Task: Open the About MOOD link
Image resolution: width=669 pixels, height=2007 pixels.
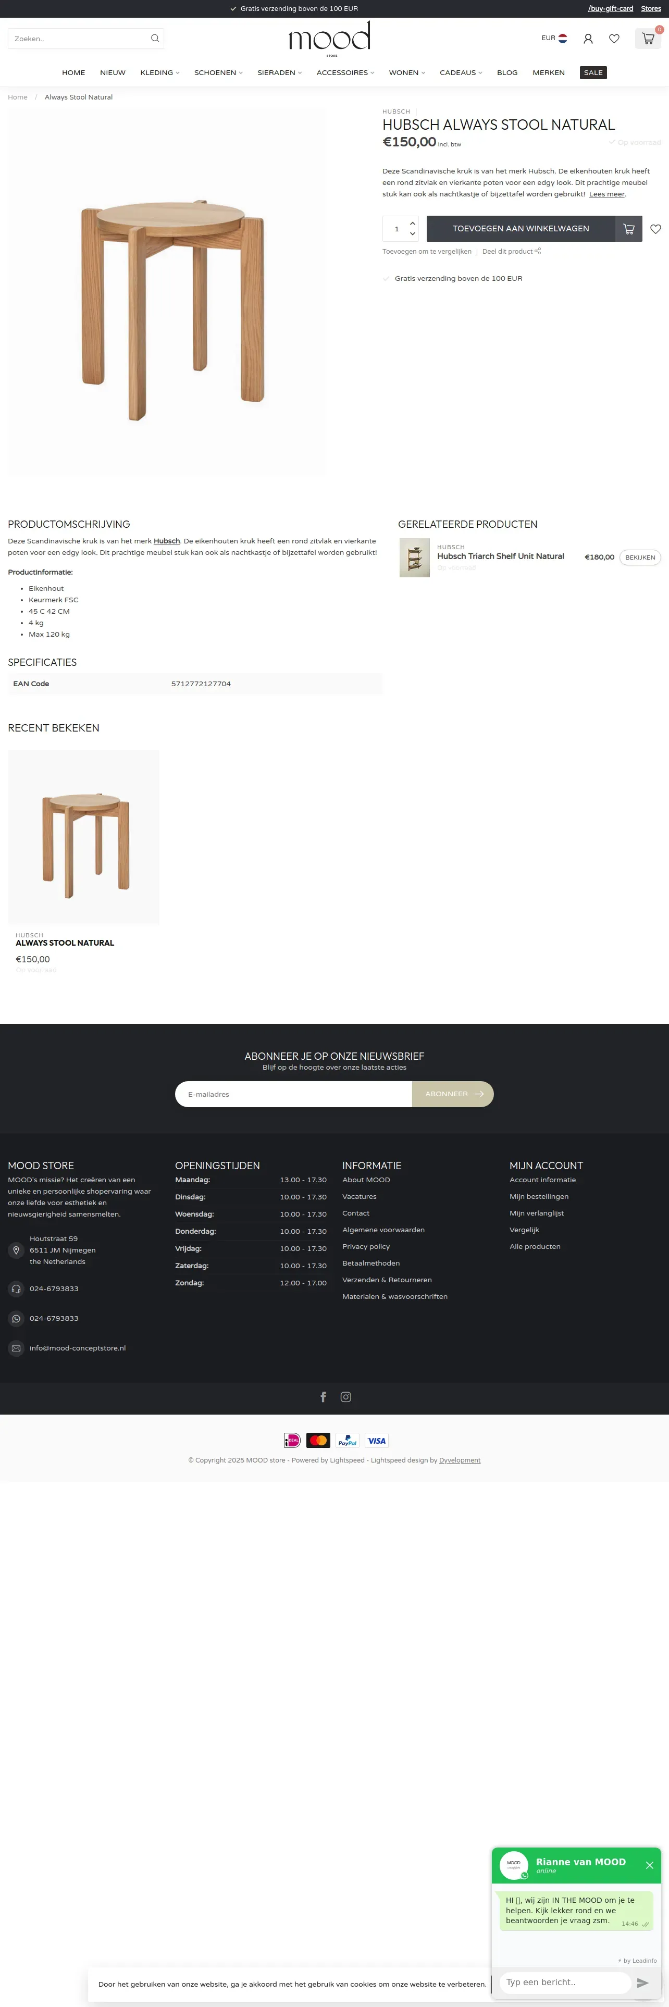Action: click(x=366, y=1180)
